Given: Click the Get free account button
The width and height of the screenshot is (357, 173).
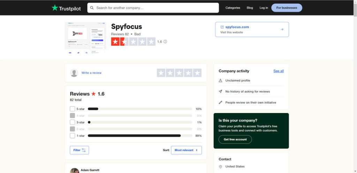Looking at the screenshot, I should [235, 139].
